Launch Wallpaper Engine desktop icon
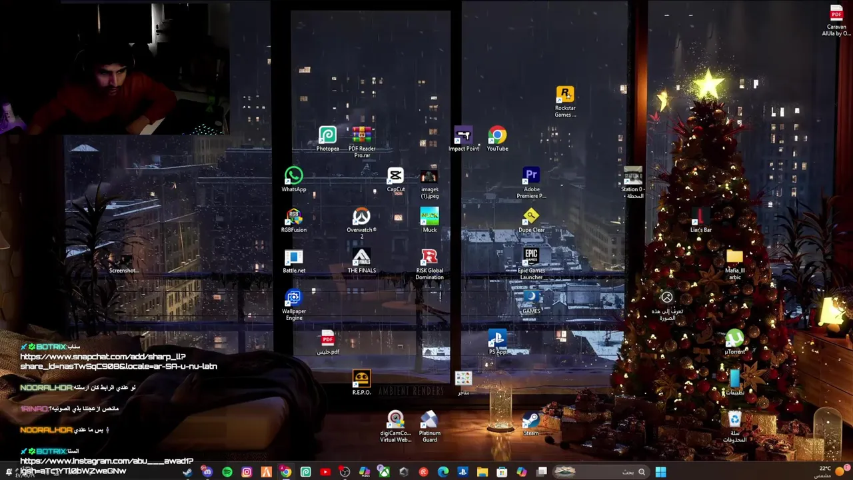 pos(293,305)
